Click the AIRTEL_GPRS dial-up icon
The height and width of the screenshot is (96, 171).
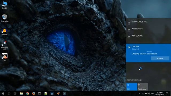129,37
